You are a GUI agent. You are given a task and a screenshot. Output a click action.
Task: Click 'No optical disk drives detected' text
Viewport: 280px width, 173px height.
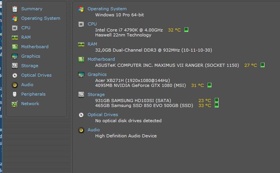[128, 121]
